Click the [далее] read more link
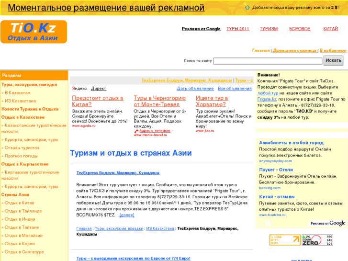The width and height of the screenshot is (348, 261). click(127, 215)
